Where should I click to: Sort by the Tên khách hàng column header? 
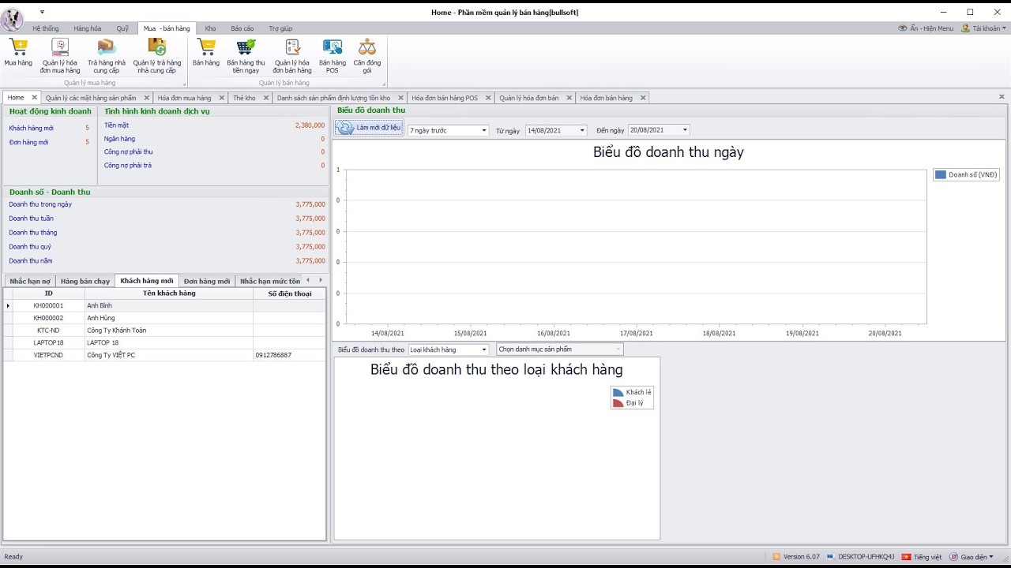(169, 293)
